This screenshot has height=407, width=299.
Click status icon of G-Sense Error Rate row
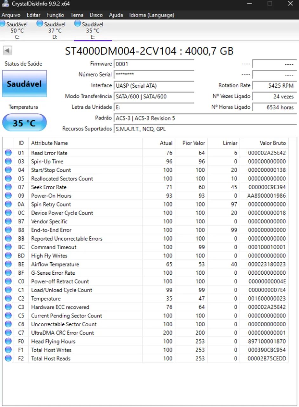(8, 273)
